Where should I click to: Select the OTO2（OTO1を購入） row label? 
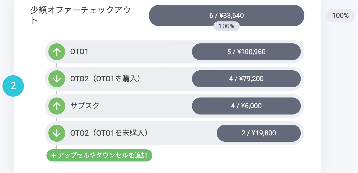106,79
